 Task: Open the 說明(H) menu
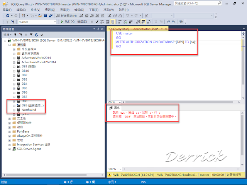123,10
